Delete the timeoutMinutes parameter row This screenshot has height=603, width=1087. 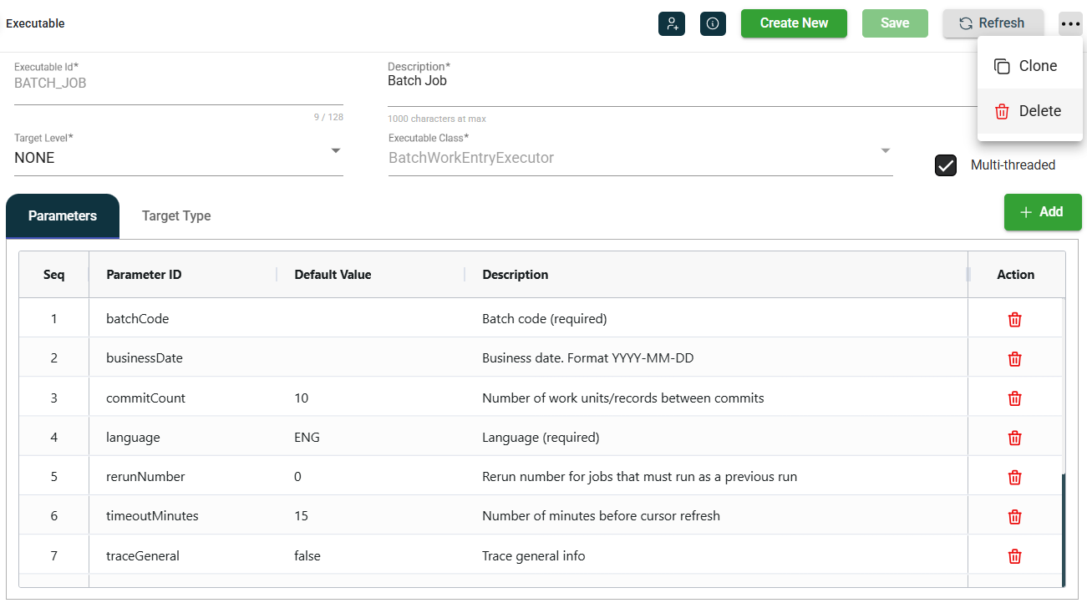pyautogui.click(x=1015, y=516)
